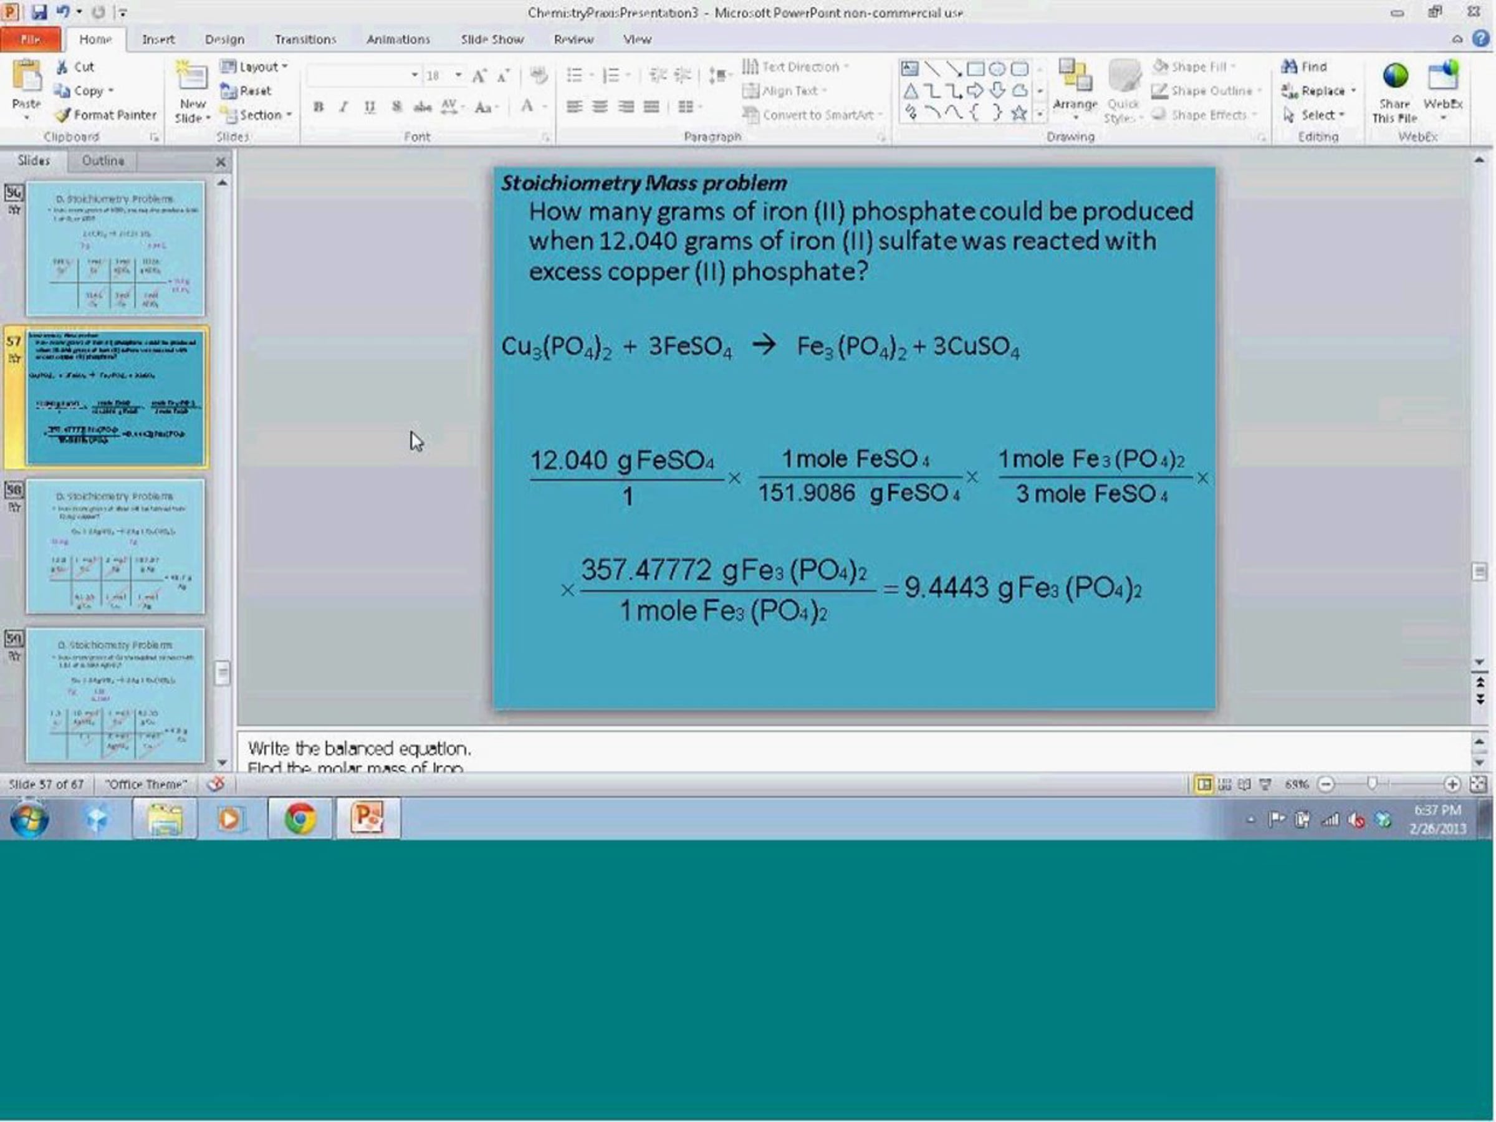The height and width of the screenshot is (1122, 1496).
Task: Click the Share This File globe icon
Action: click(x=1394, y=77)
